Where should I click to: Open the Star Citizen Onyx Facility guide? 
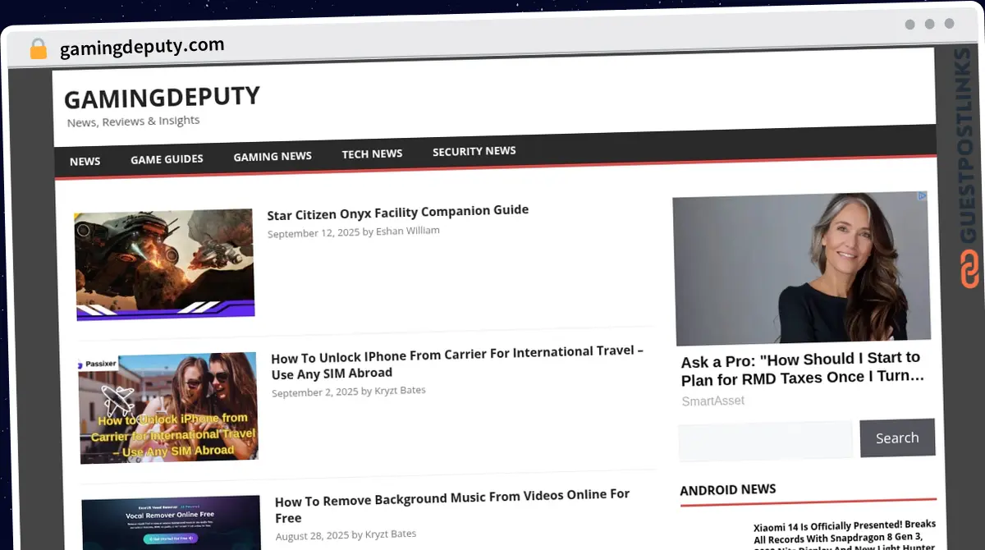(x=397, y=211)
